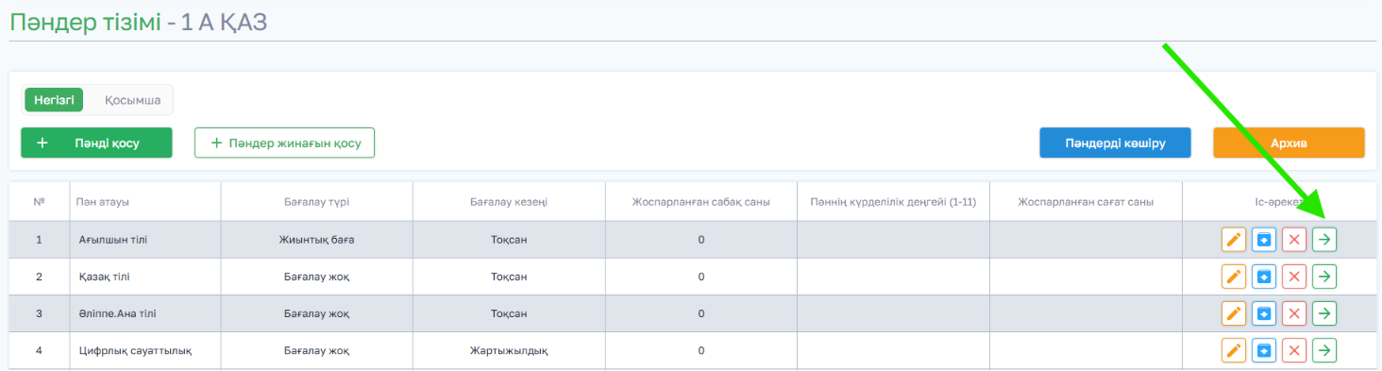Image resolution: width=1382 pixels, height=371 pixels.
Task: Open Ағылшын тілі via the green arrow icon
Action: (1325, 240)
